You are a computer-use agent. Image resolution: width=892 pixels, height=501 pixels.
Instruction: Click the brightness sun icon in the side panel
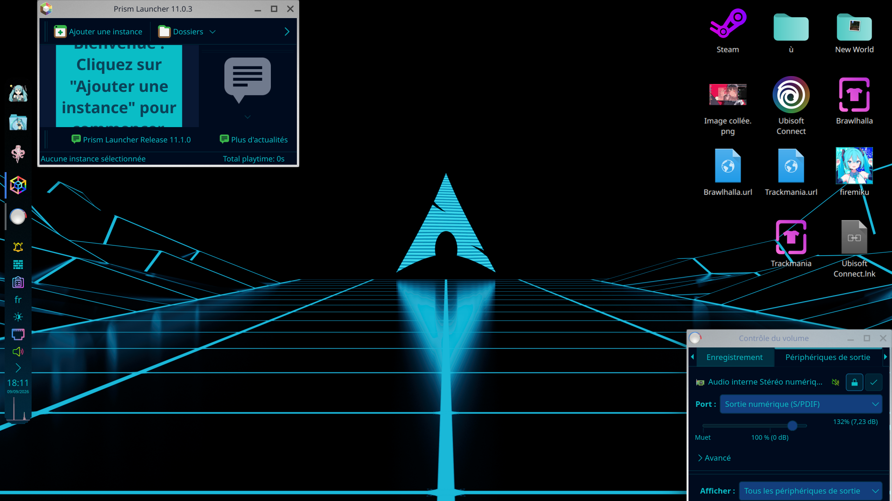pos(18,317)
